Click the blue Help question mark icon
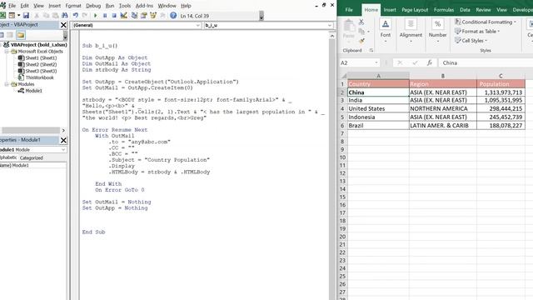533x300 pixels. click(173, 16)
